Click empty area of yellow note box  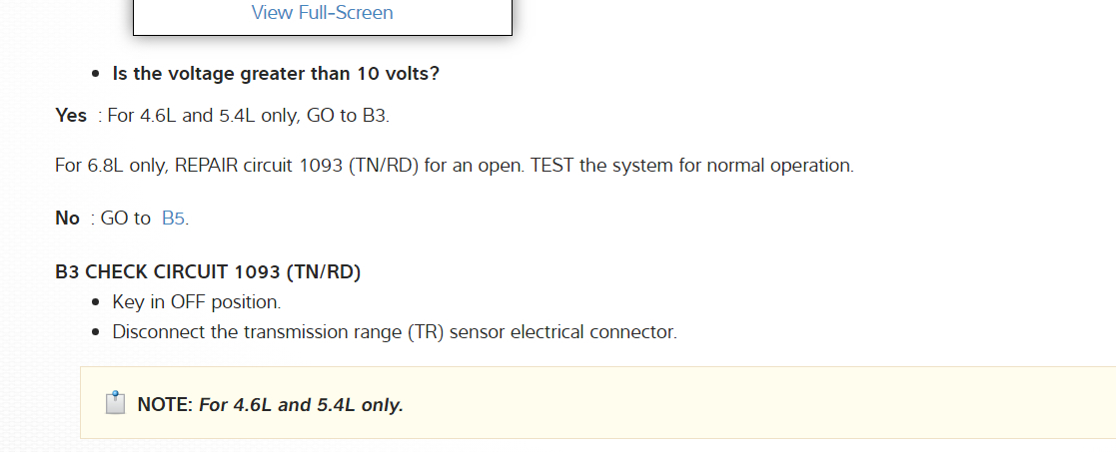click(749, 404)
